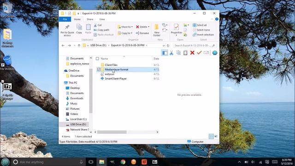The height and width of the screenshot is (166, 295).
Task: Click the search box for Export folder
Action: coord(195,46)
